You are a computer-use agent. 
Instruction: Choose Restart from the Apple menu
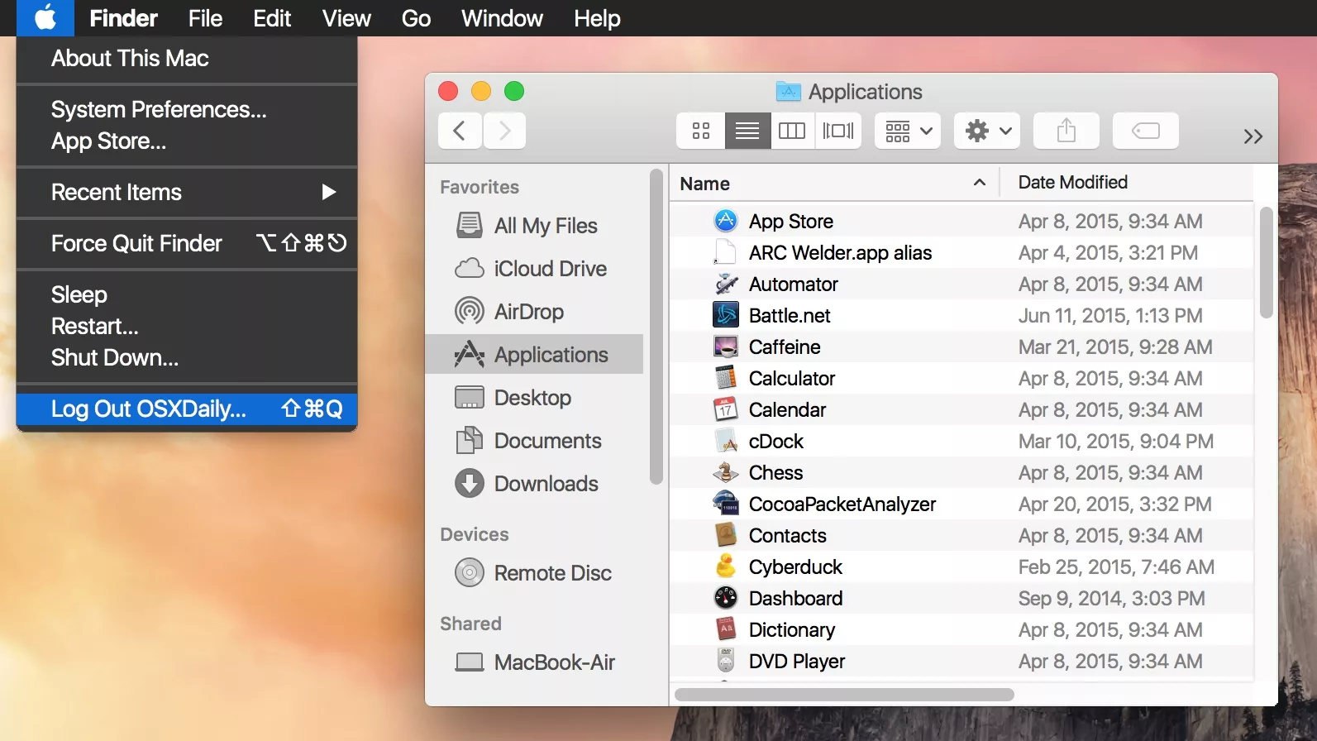(x=187, y=326)
